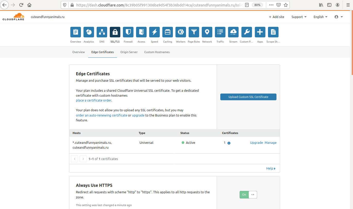Click the Universal type cell
This screenshot has height=209, width=353.
(x=146, y=143)
